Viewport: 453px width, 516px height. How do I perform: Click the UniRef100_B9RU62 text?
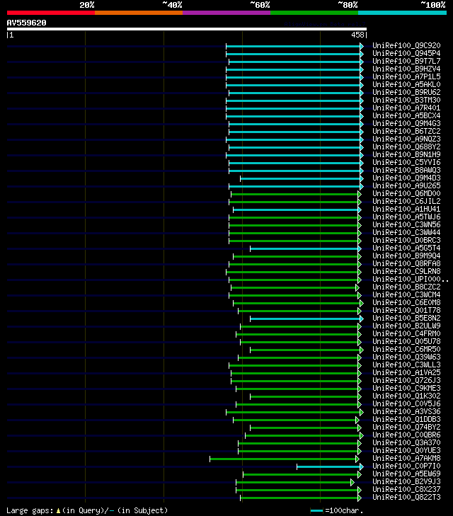point(406,92)
